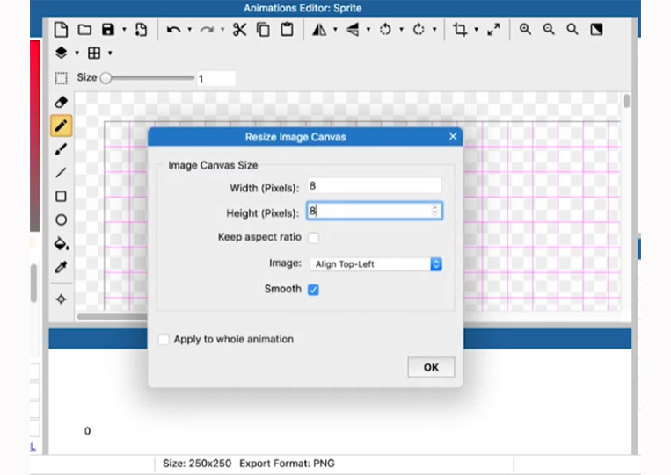This screenshot has width=671, height=475.
Task: Confirm resize with the OK button
Action: click(431, 367)
